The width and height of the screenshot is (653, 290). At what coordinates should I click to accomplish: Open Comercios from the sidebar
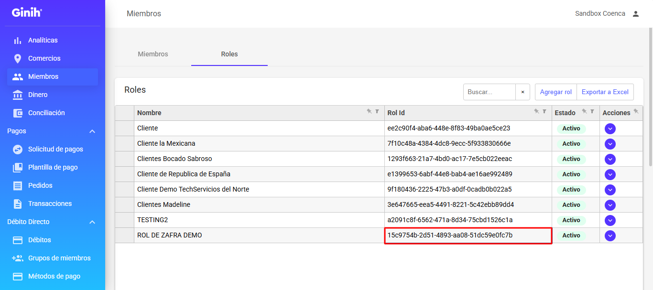53,58
